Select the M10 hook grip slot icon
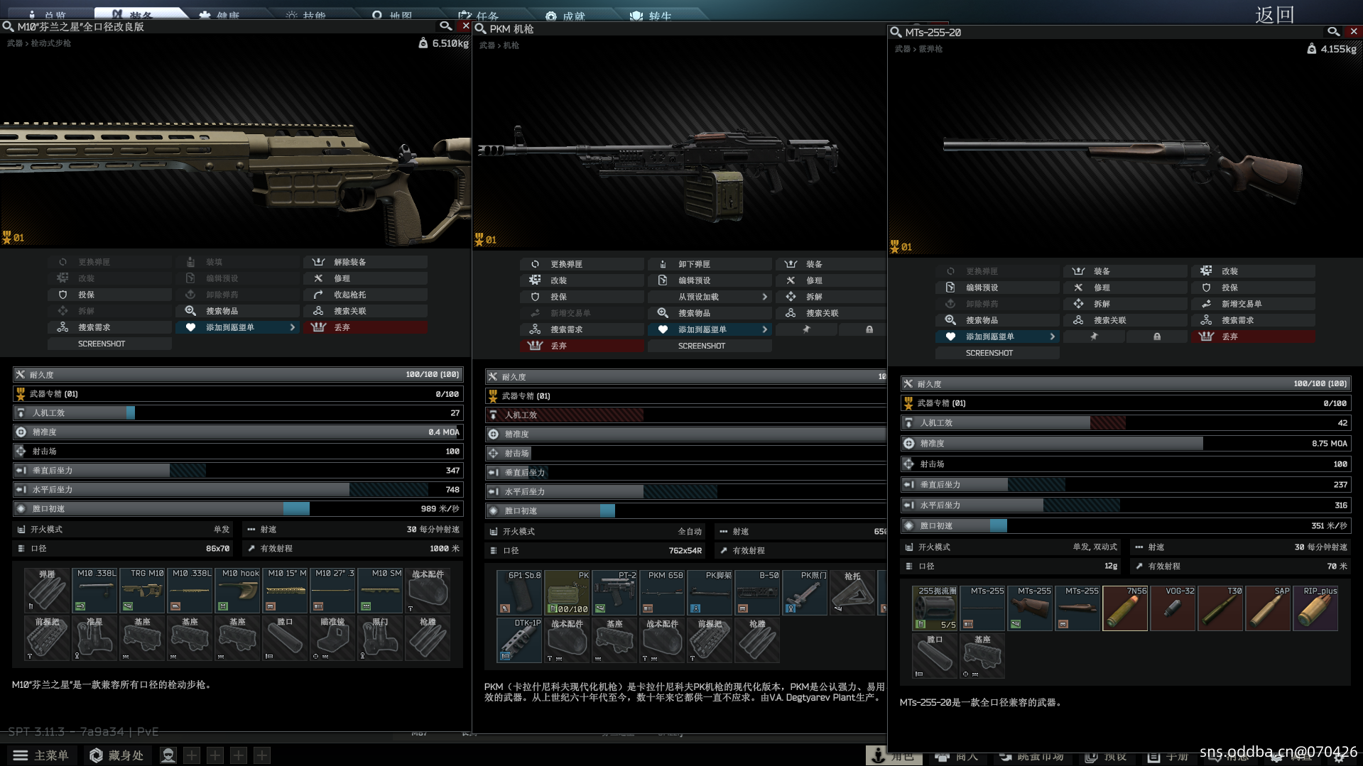This screenshot has width=1363, height=766. [x=237, y=590]
